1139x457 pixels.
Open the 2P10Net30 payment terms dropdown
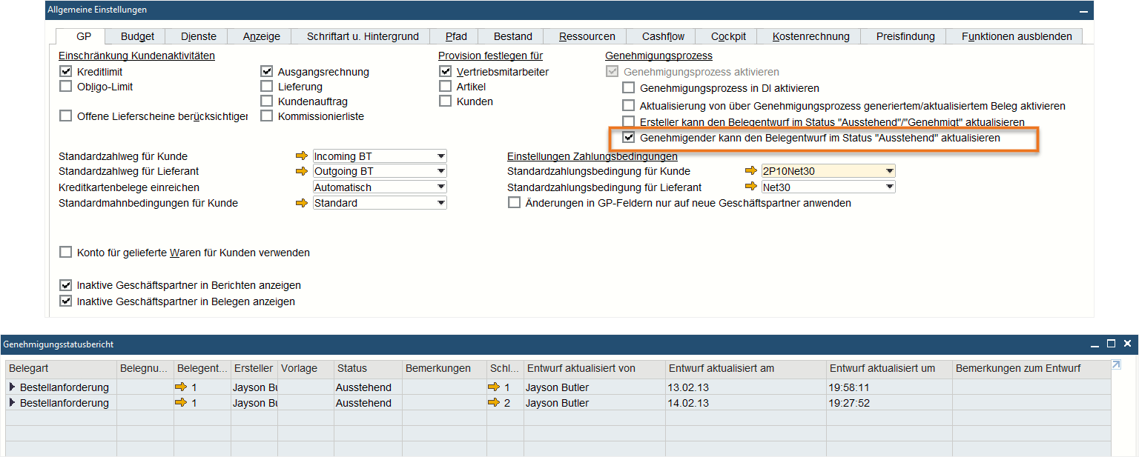click(x=888, y=170)
